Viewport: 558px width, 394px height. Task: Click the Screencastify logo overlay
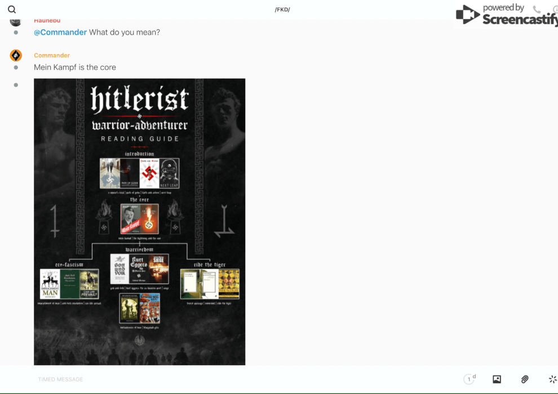506,15
